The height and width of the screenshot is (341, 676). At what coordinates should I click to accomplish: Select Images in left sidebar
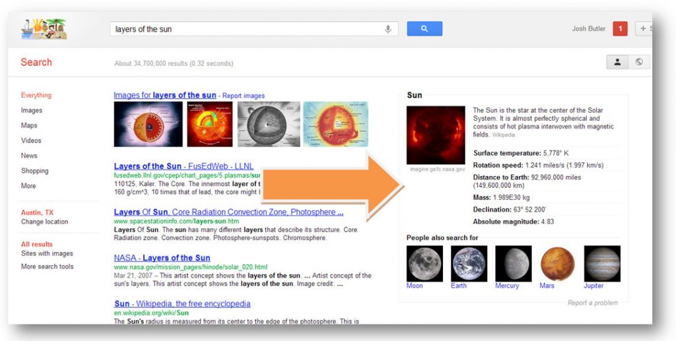point(32,110)
